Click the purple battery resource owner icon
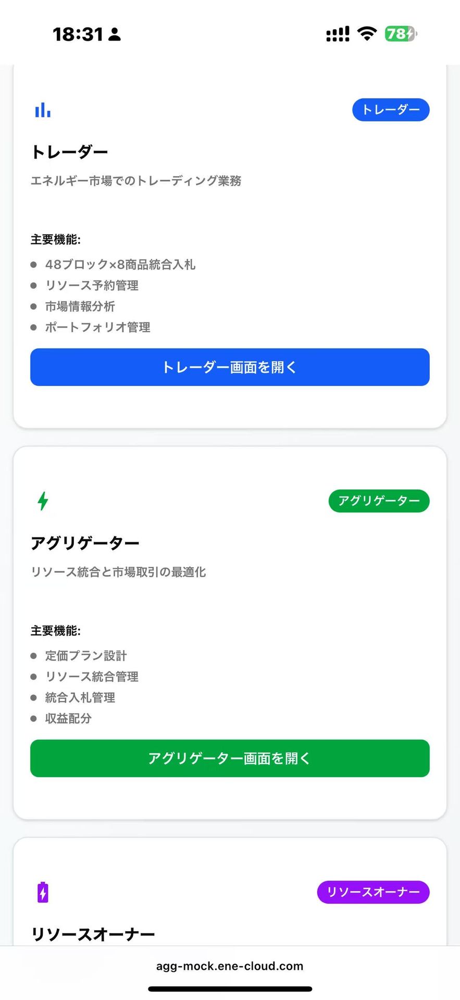This screenshot has width=460, height=1000. point(43,892)
